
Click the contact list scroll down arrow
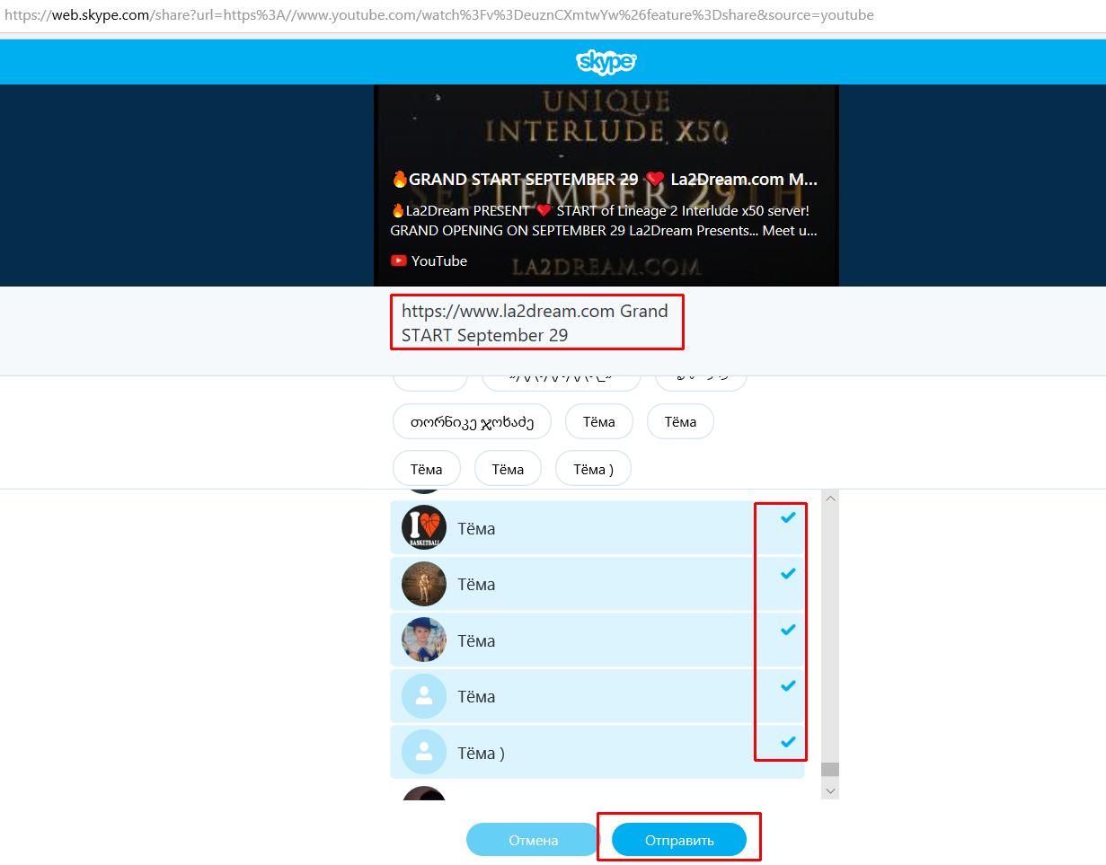830,790
